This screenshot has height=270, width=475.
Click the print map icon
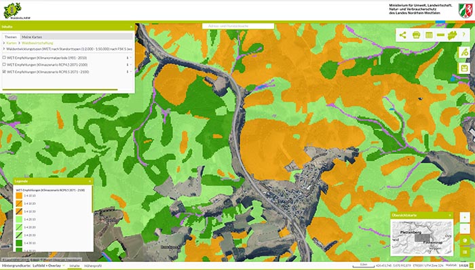pos(416,35)
